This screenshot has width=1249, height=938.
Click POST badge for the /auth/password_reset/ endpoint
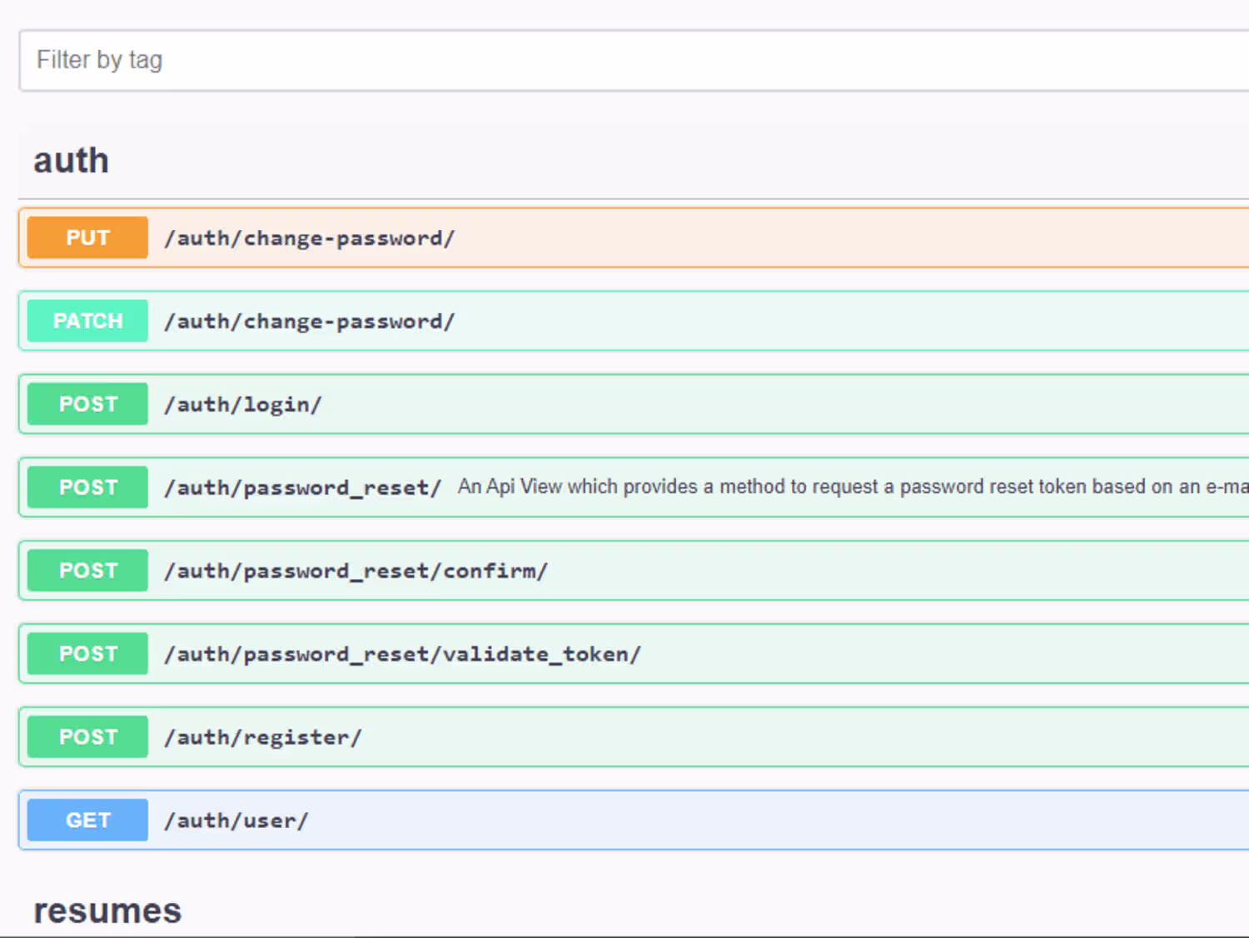click(x=87, y=487)
